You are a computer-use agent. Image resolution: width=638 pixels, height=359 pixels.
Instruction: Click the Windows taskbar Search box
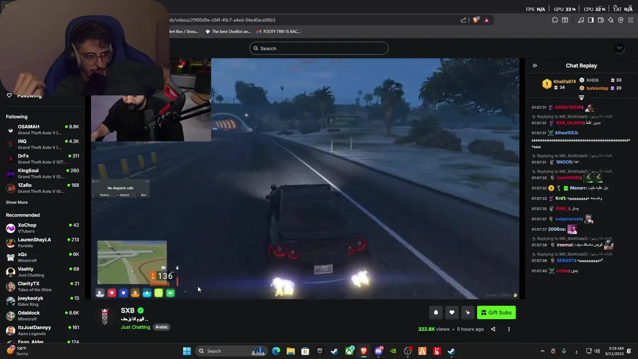pyautogui.click(x=232, y=351)
